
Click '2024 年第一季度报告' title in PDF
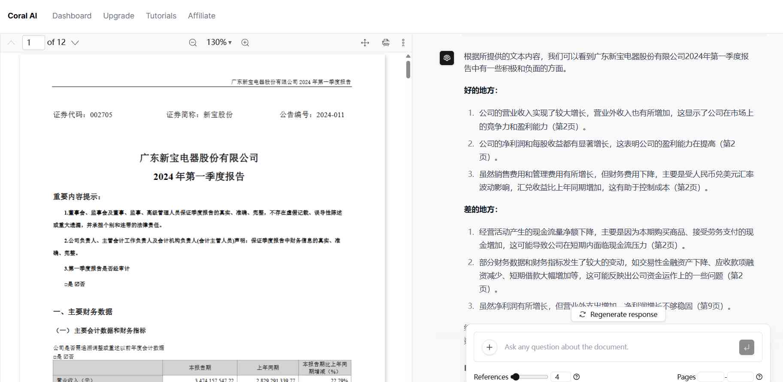tap(199, 176)
